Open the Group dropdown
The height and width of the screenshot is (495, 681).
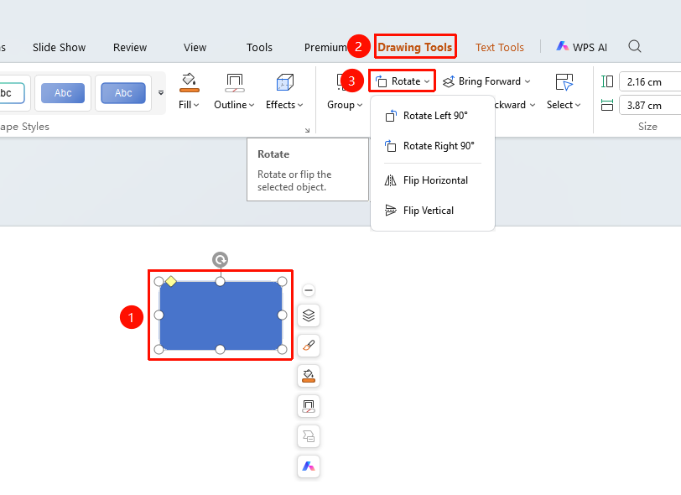[345, 105]
